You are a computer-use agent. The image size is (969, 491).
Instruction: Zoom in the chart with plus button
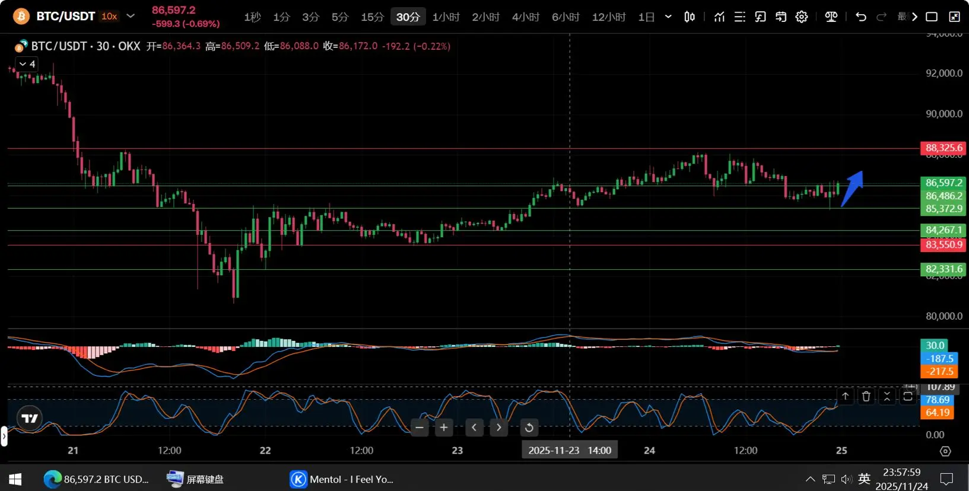pos(443,427)
